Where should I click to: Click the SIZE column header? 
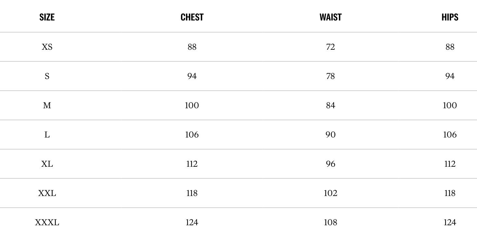(x=47, y=17)
